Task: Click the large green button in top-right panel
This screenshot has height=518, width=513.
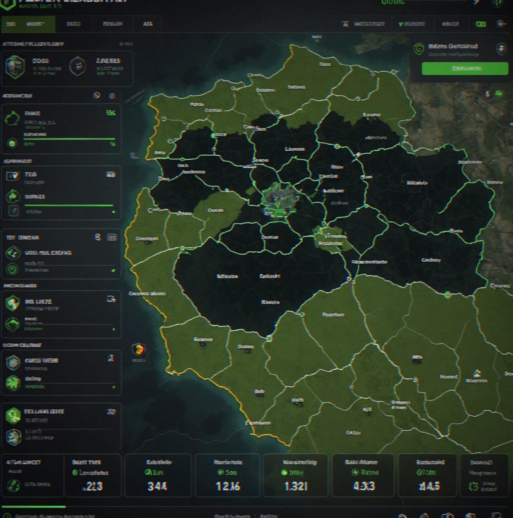Action: [x=465, y=68]
